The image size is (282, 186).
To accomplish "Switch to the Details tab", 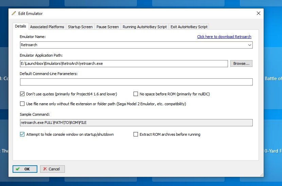I will (20, 26).
